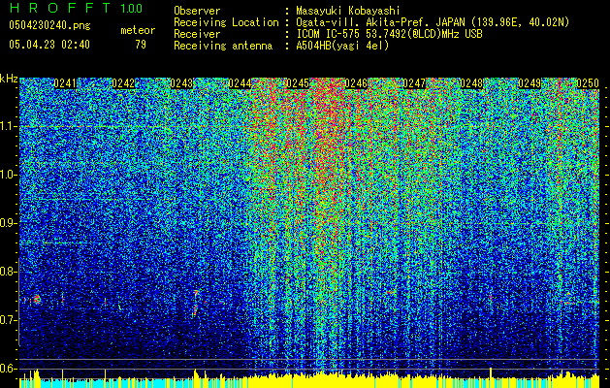Click observer name Masayuki Kobayashi
The image size is (610, 388).
tap(348, 11)
